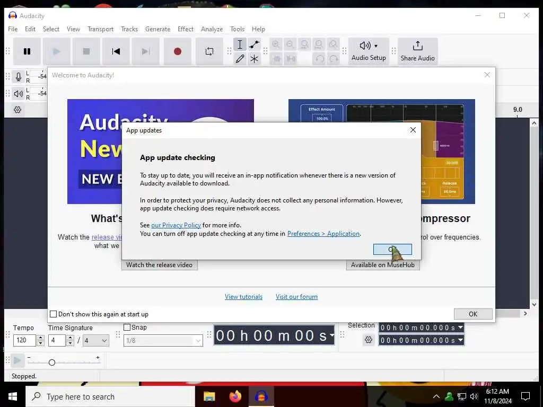Close the App updates dialog

coord(413,130)
